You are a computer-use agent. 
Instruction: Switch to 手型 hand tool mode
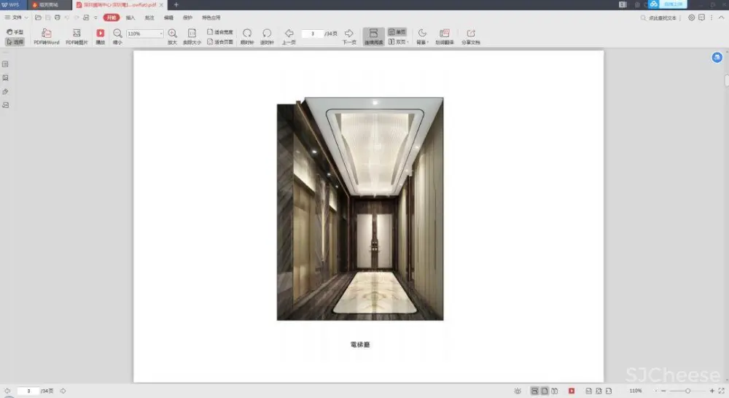tap(15, 32)
